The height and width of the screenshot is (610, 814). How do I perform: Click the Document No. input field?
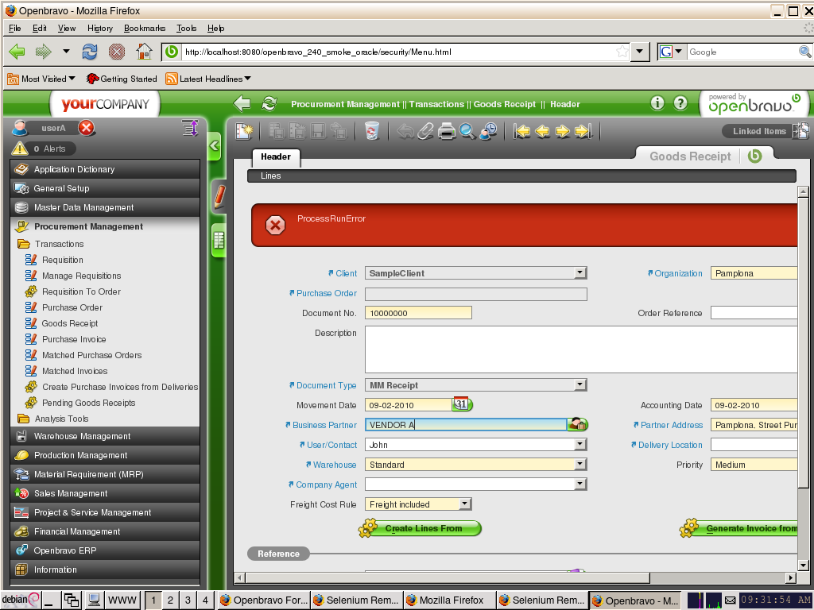(x=418, y=313)
